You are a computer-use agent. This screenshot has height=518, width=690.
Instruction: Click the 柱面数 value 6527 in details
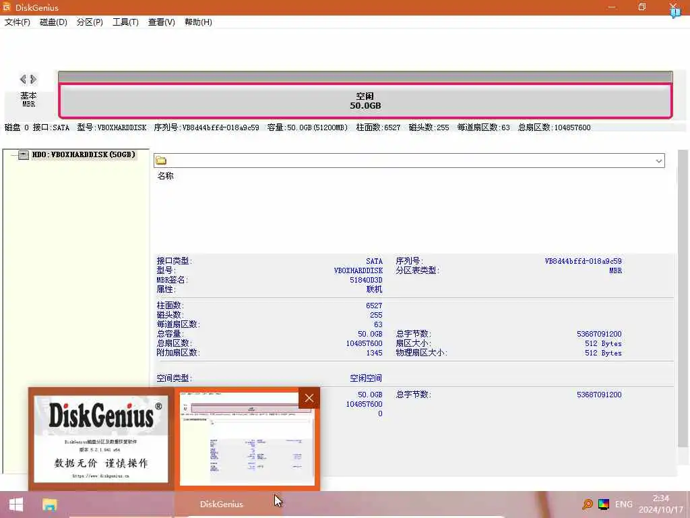[374, 306]
